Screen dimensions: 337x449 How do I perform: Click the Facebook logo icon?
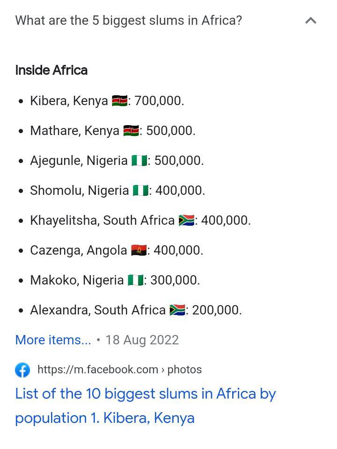pyautogui.click(x=22, y=370)
